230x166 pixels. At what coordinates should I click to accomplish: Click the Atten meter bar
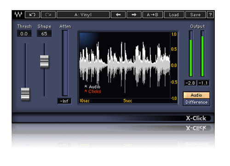(x=65, y=63)
